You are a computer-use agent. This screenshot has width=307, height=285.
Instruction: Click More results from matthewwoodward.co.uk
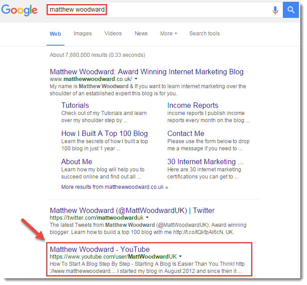(115, 187)
